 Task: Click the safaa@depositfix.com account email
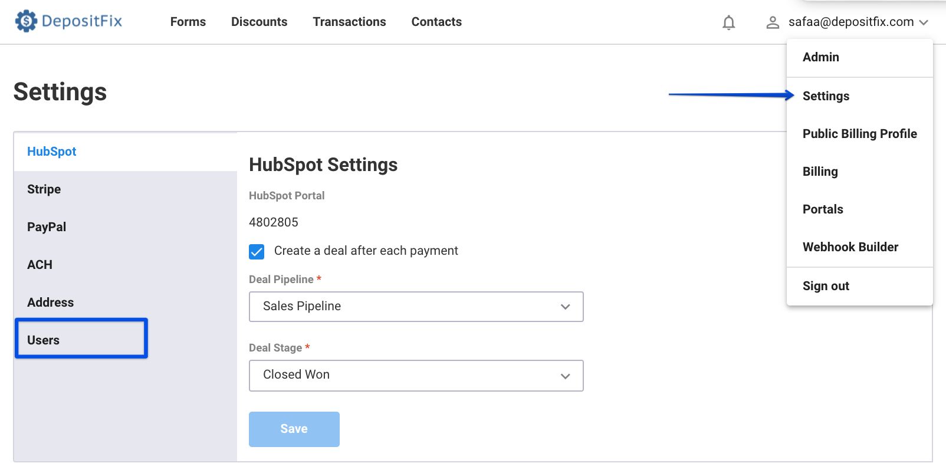[851, 22]
